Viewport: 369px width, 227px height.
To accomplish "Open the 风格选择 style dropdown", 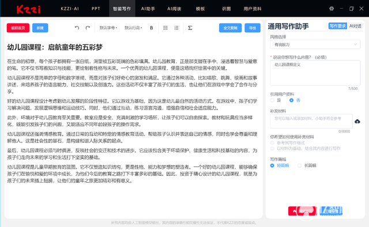I will (x=315, y=44).
